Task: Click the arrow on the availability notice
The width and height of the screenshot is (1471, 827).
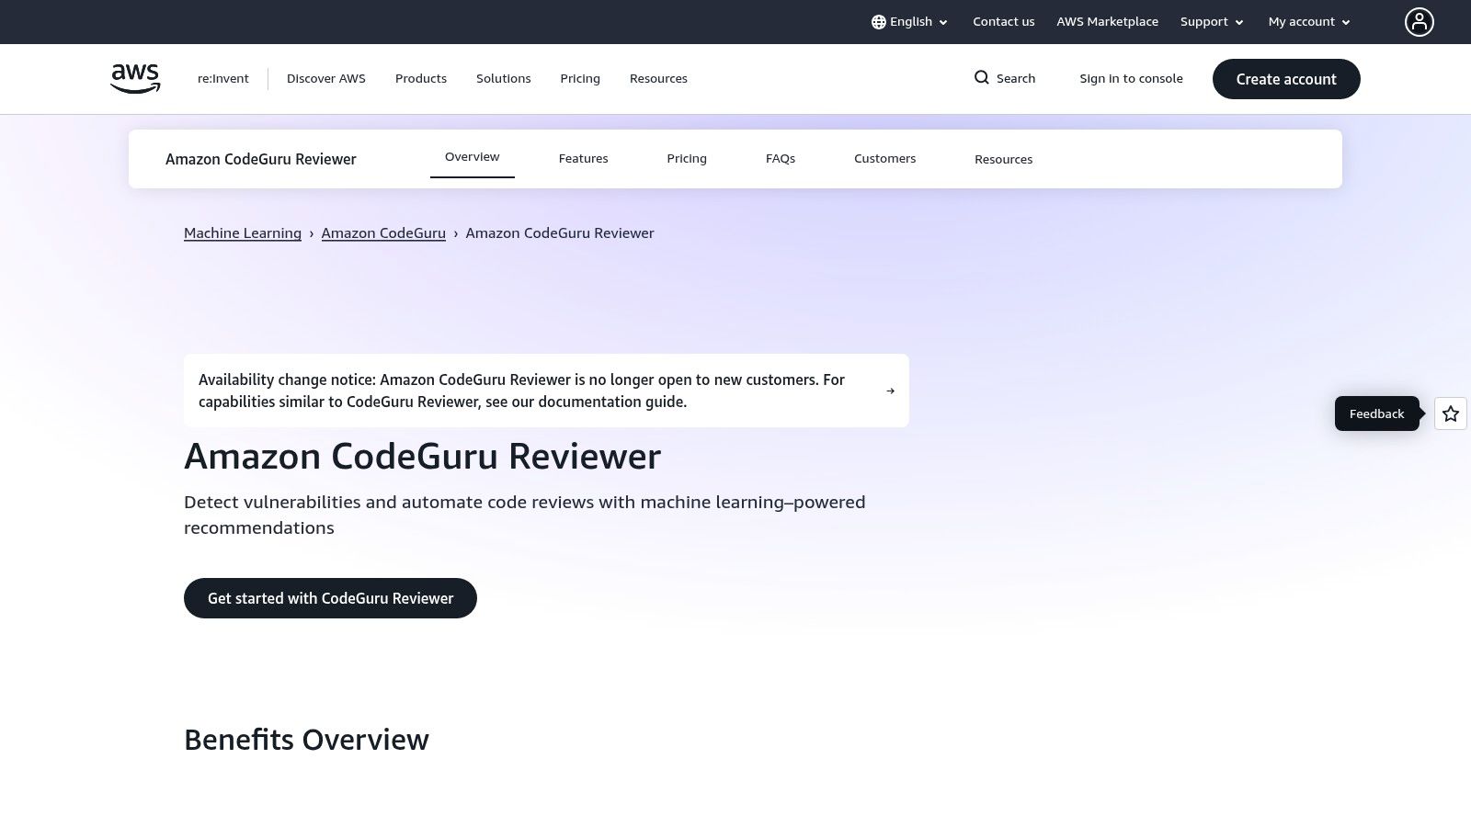Action: click(890, 390)
